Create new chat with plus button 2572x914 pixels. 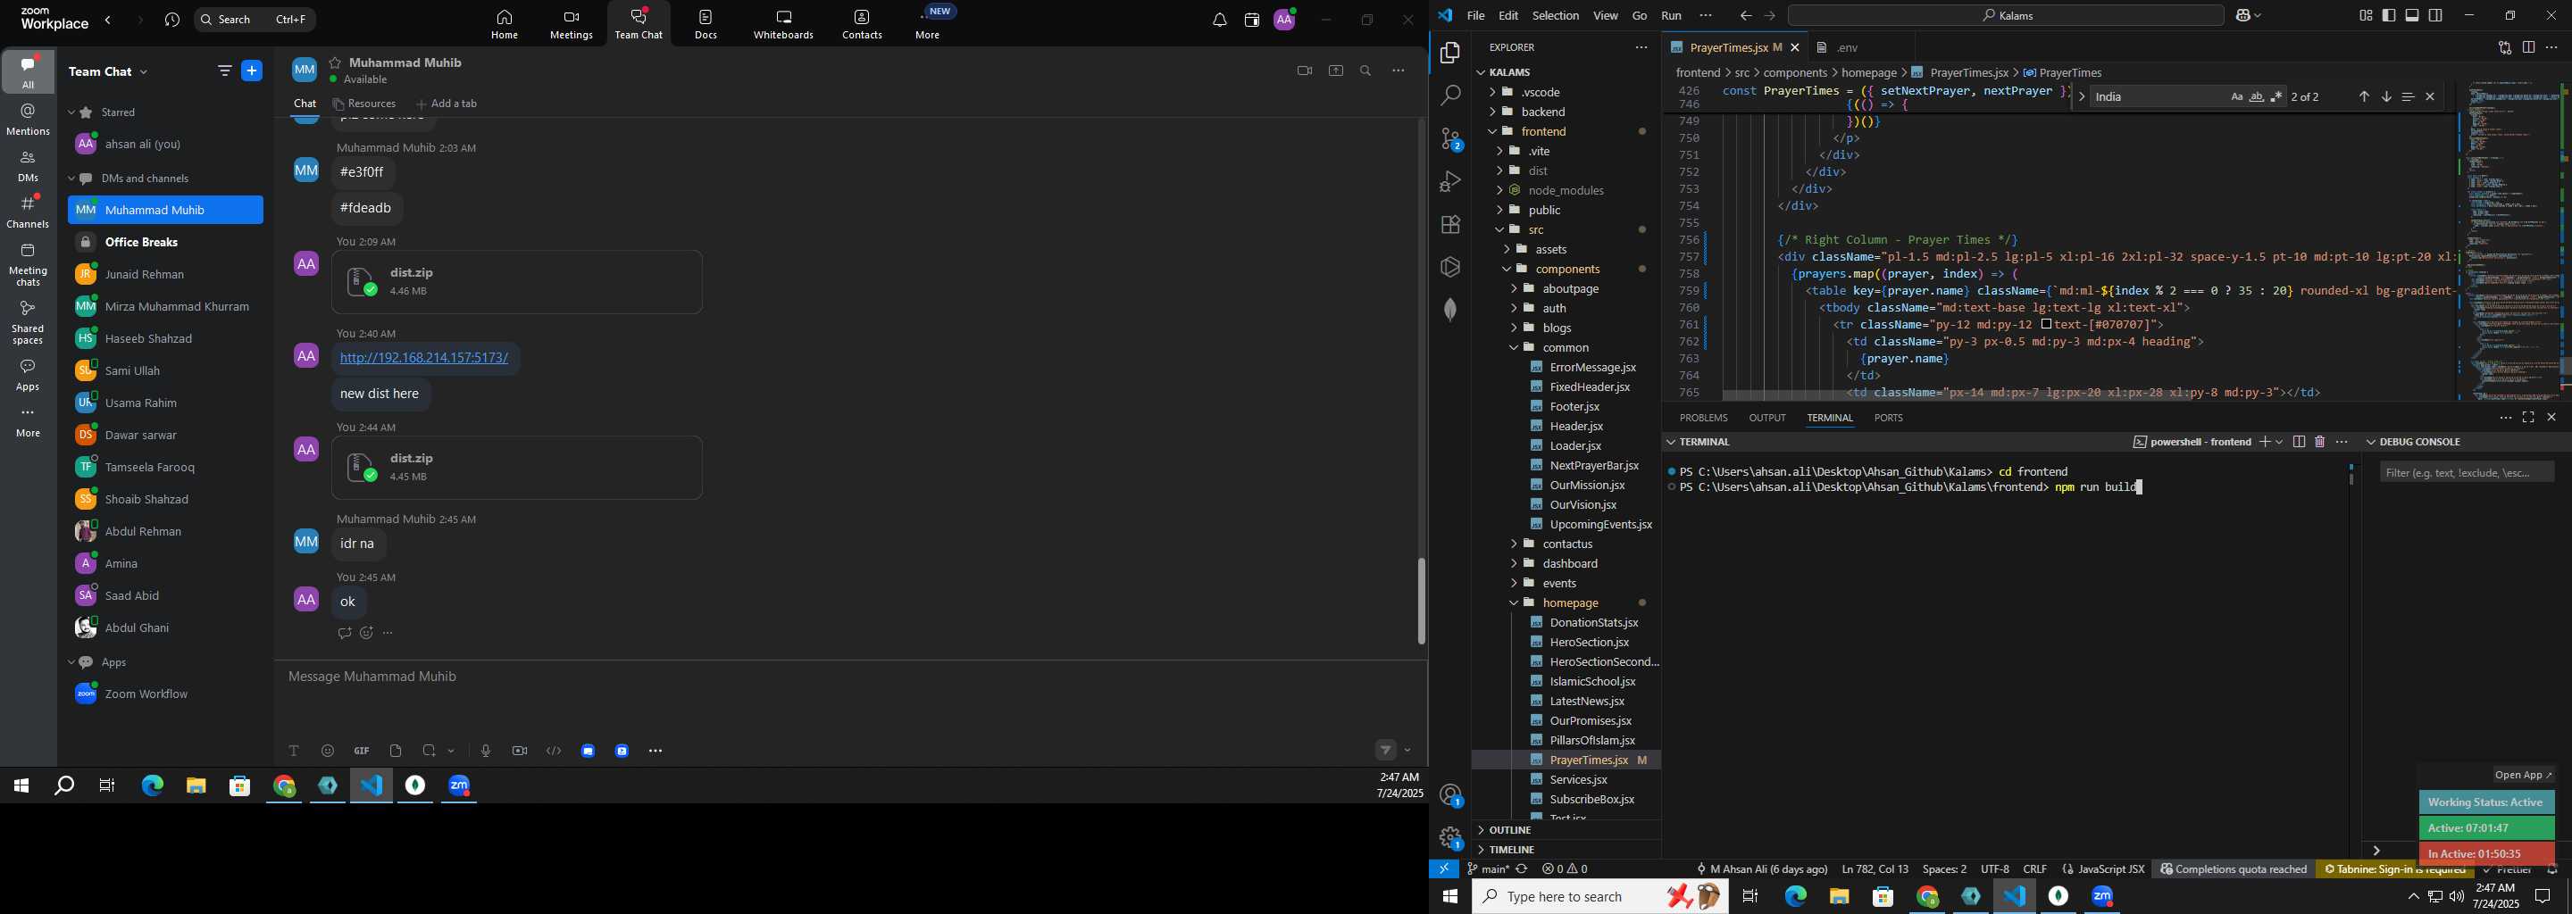click(x=252, y=71)
